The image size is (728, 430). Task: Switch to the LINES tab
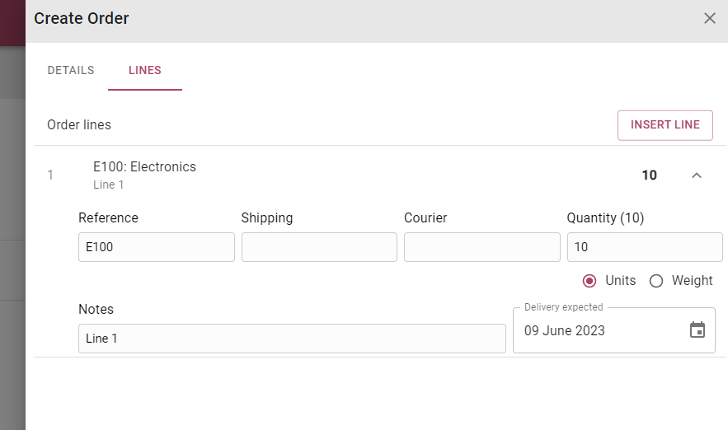pos(145,71)
